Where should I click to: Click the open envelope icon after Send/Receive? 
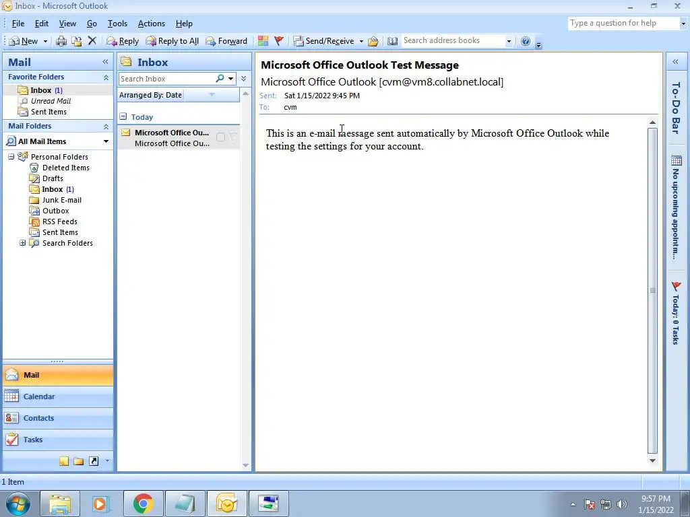[373, 41]
